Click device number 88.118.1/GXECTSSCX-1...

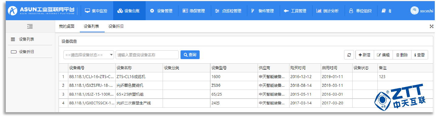tap(91, 103)
